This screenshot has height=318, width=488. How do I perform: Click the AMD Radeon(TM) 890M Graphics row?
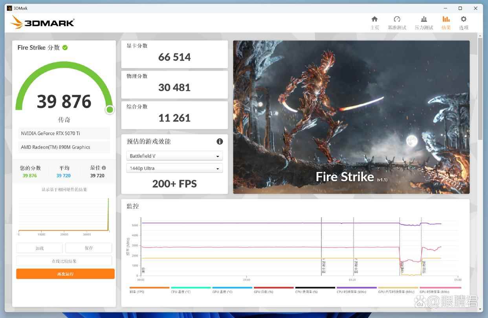coord(64,147)
